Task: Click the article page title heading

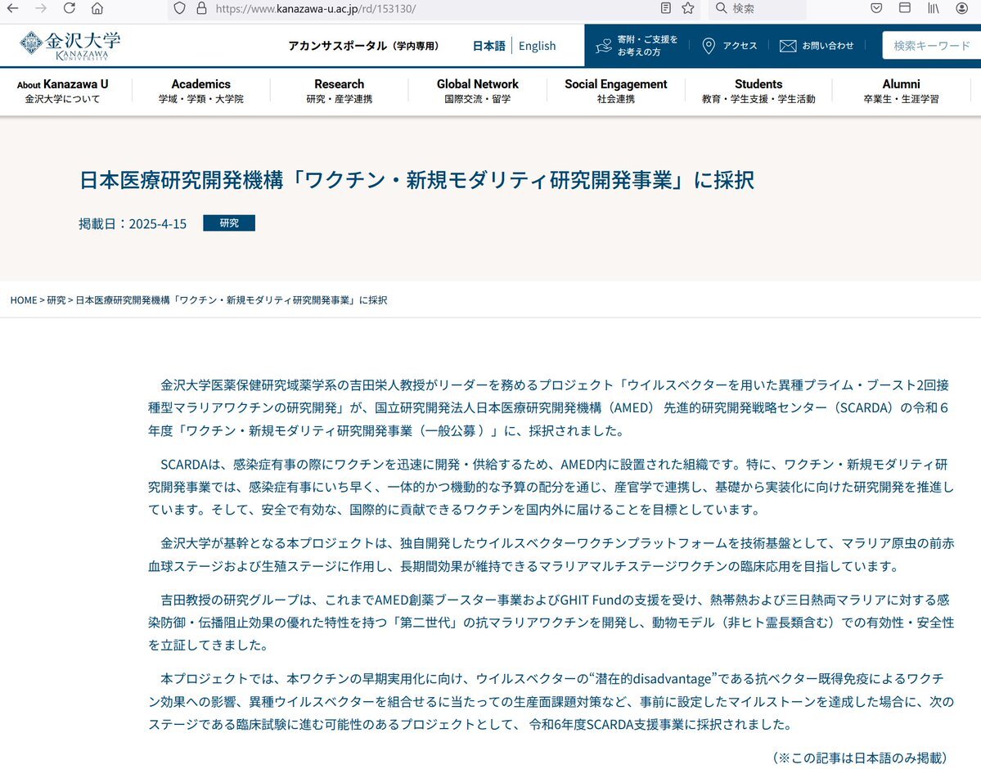Action: (416, 180)
